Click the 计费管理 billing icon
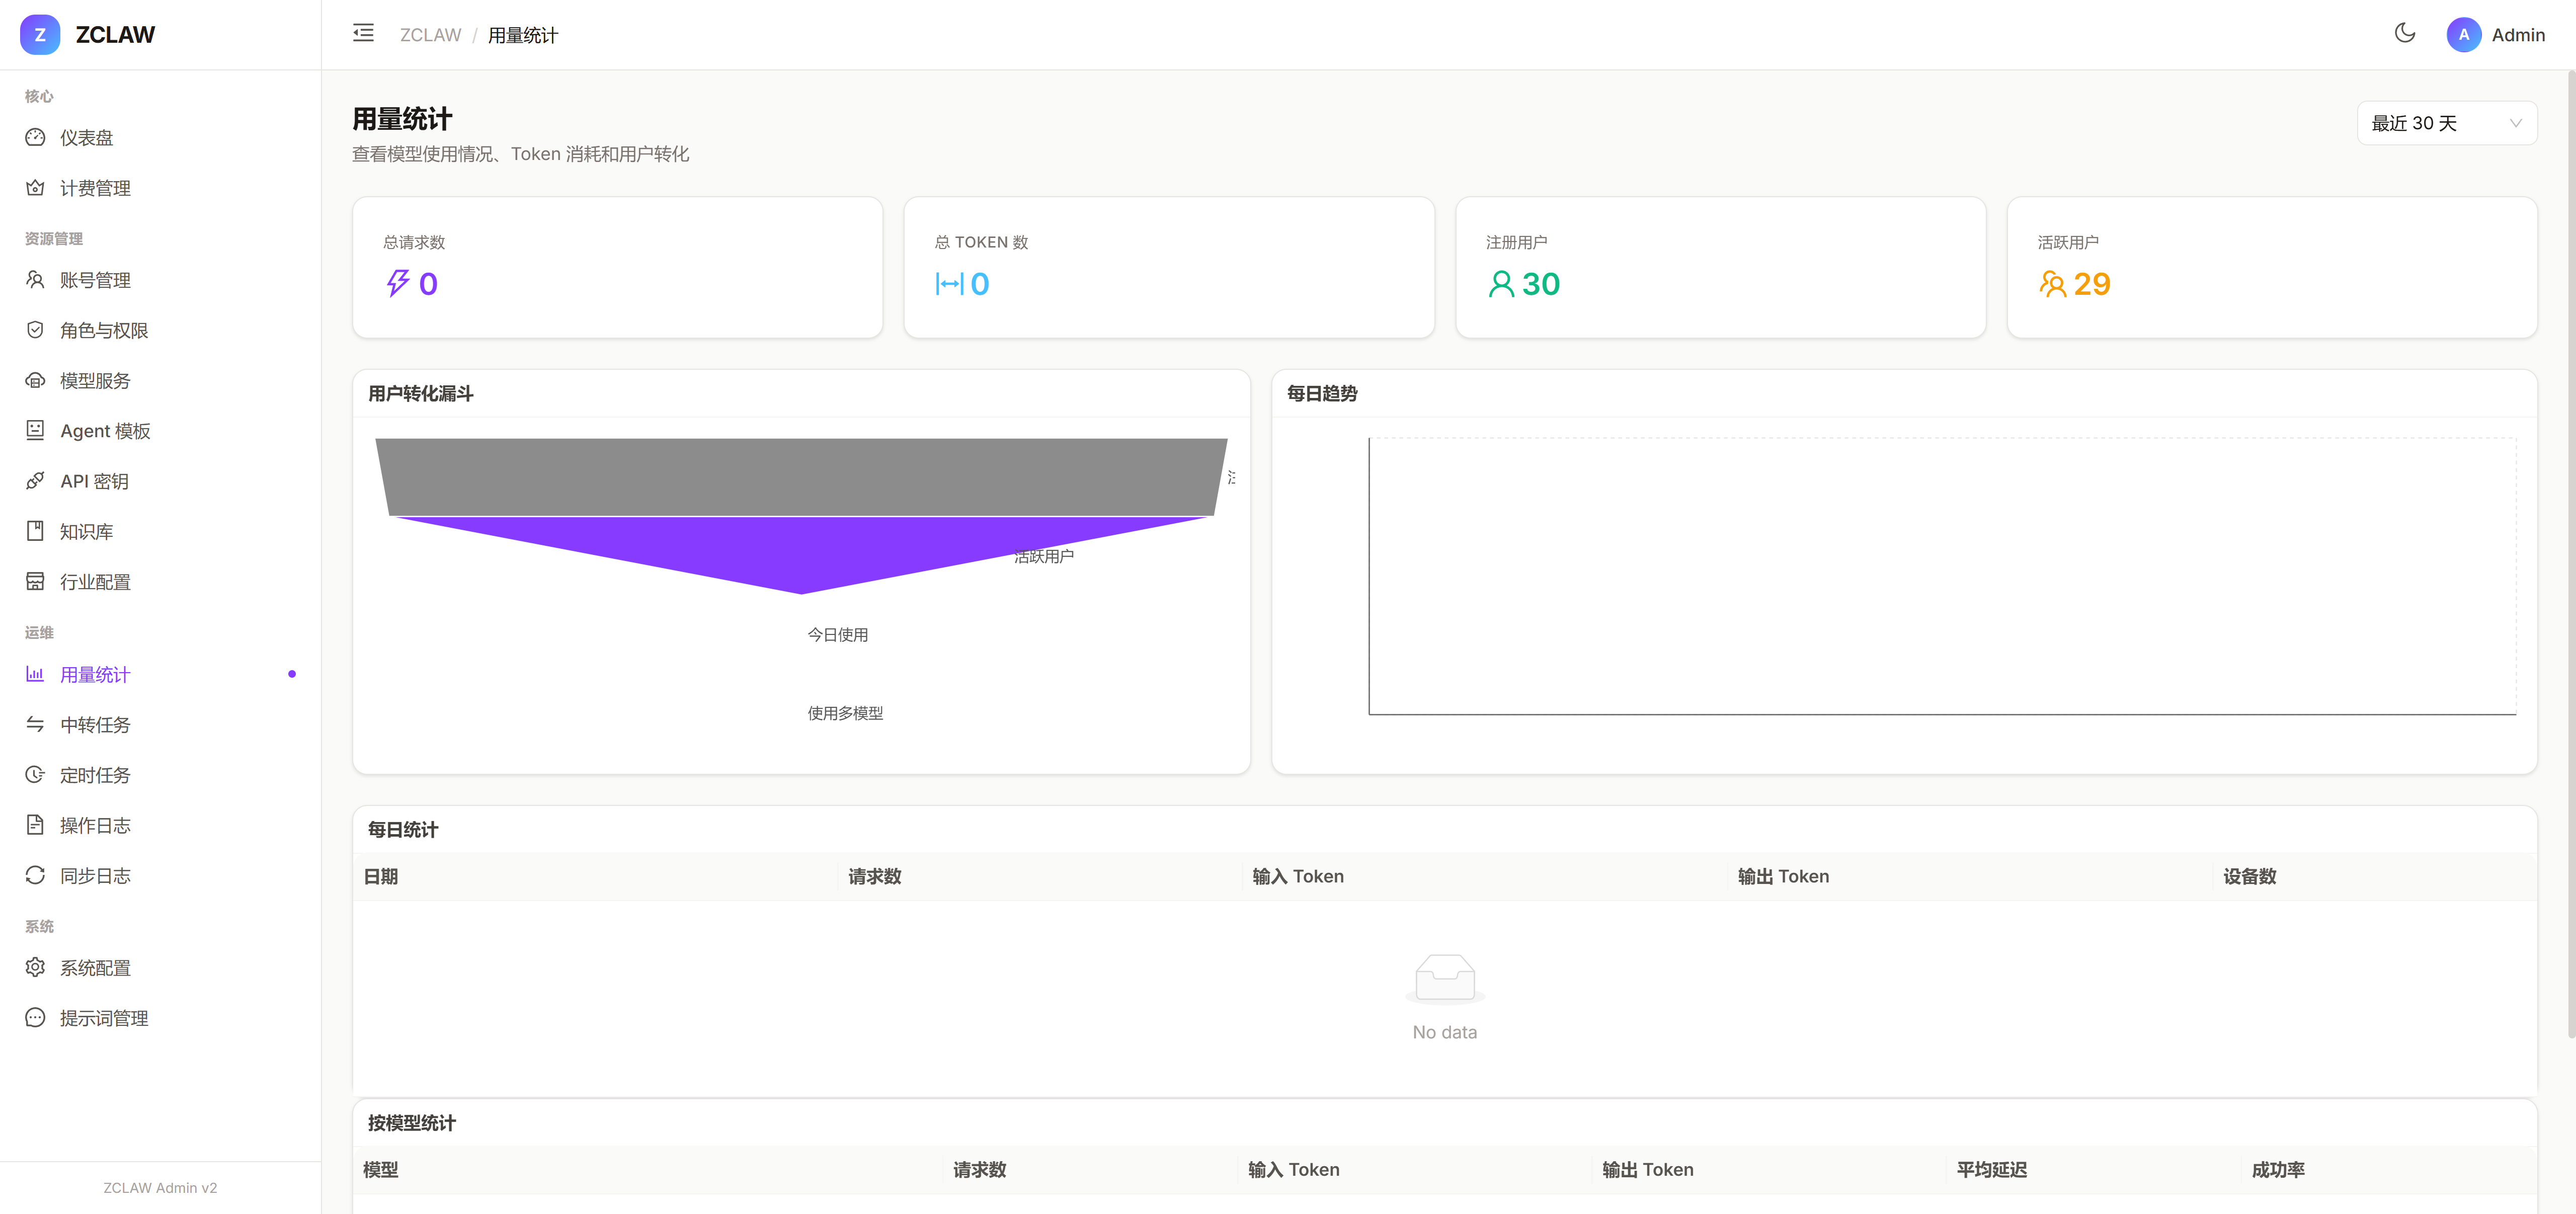Screen dimensions: 2576x1214 click(x=35, y=188)
